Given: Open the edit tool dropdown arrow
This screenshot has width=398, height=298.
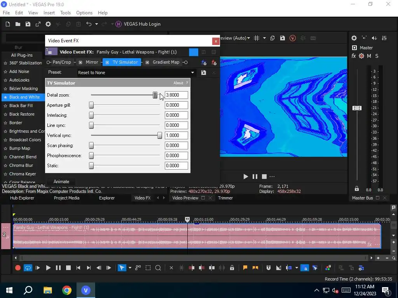Looking at the screenshot, I should (130, 268).
